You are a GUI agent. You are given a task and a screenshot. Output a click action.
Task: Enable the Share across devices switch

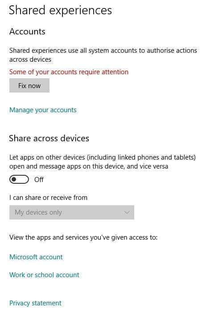19,179
